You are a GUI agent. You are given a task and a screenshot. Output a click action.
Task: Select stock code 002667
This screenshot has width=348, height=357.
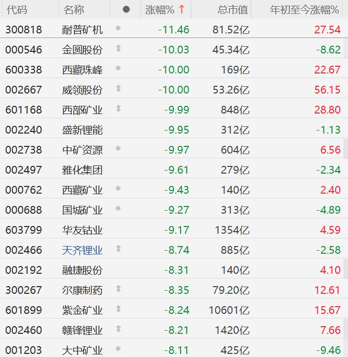(24, 90)
